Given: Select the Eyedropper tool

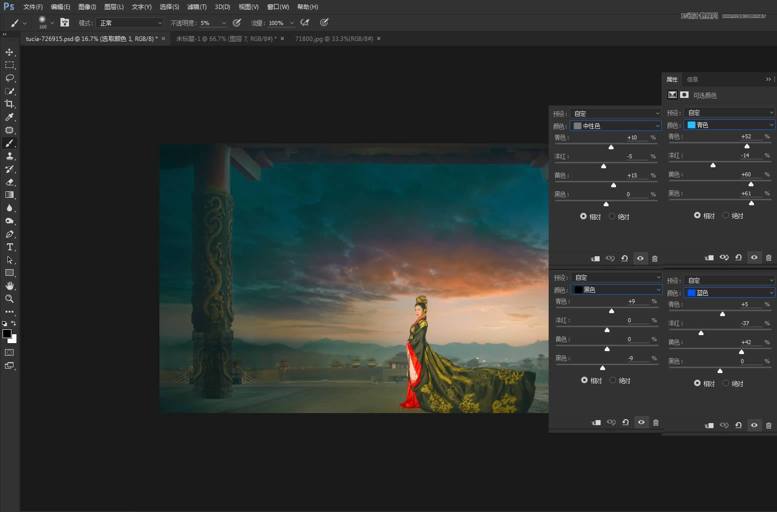Looking at the screenshot, I should (x=9, y=117).
